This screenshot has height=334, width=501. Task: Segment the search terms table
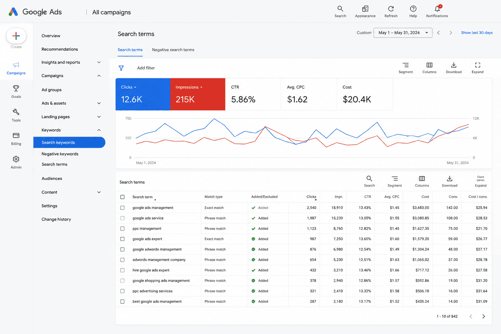click(395, 181)
